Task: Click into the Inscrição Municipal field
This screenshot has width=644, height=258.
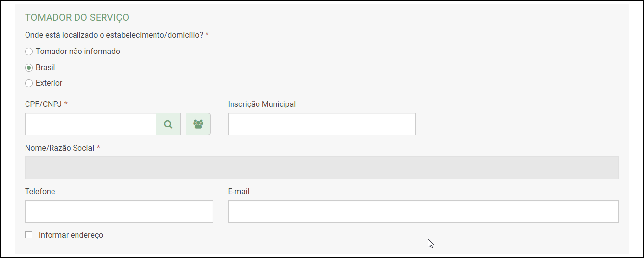Action: coord(322,124)
